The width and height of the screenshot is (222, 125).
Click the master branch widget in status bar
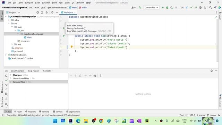[212, 115]
